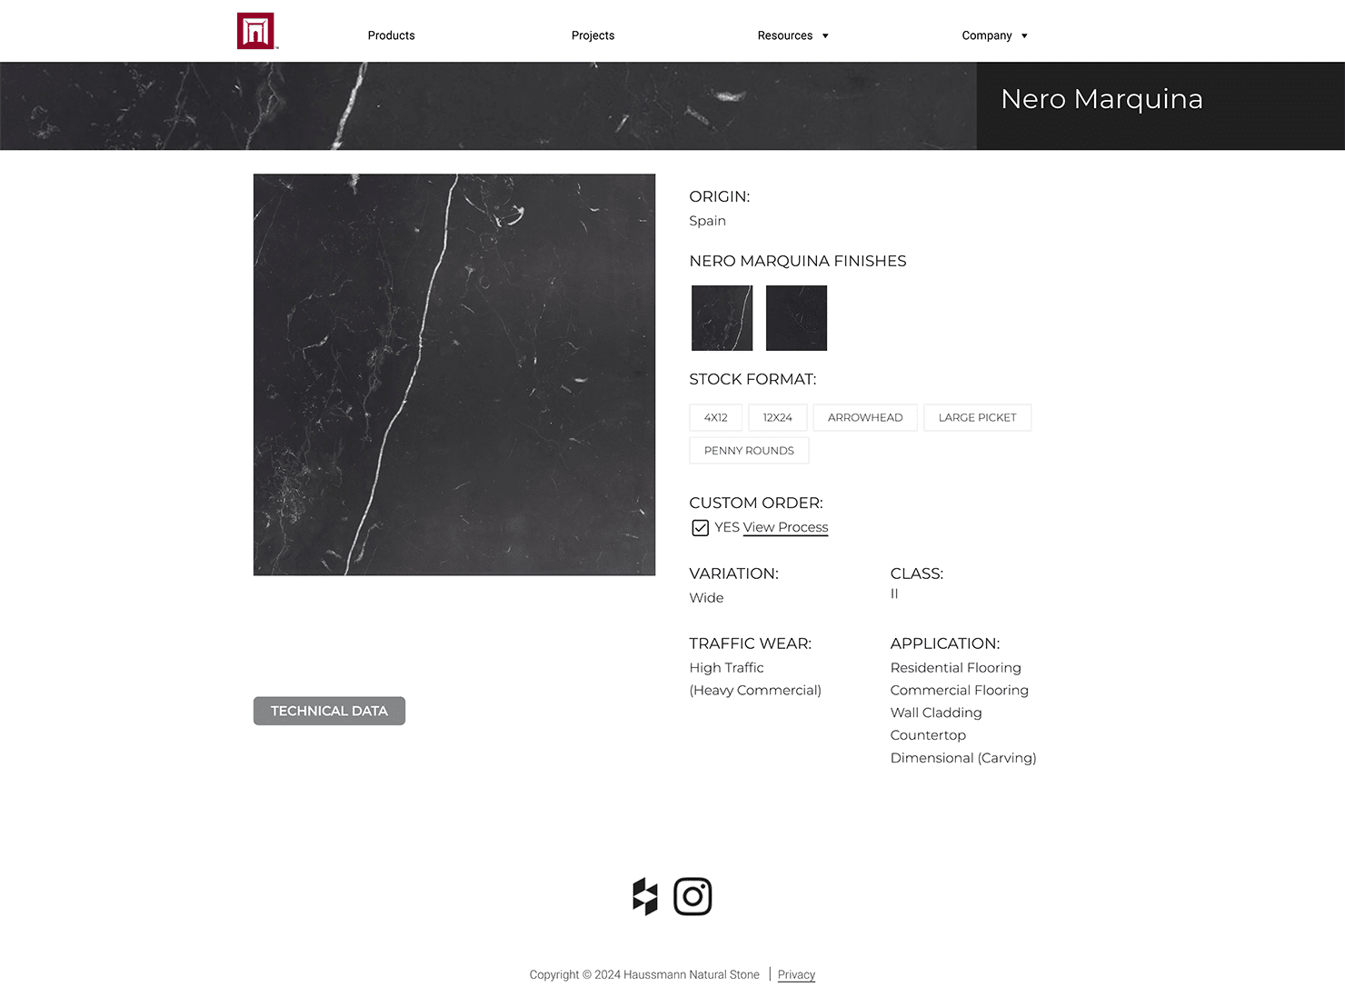Screen dimensions: 1345x997
Task: Click the Haussmann logo icon
Action: pos(256,31)
